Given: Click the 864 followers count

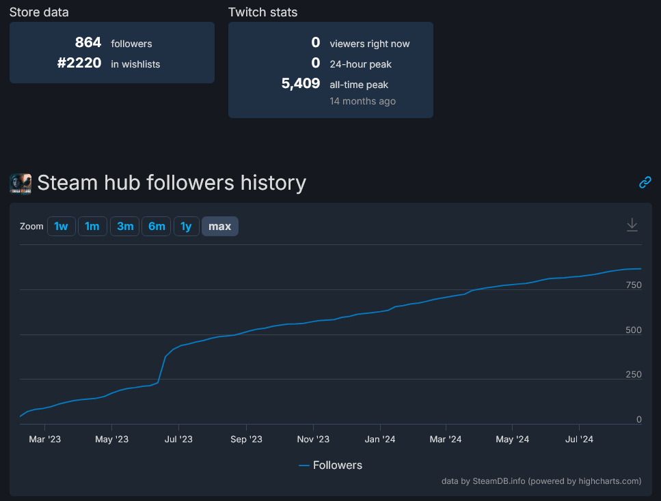Looking at the screenshot, I should [x=88, y=43].
